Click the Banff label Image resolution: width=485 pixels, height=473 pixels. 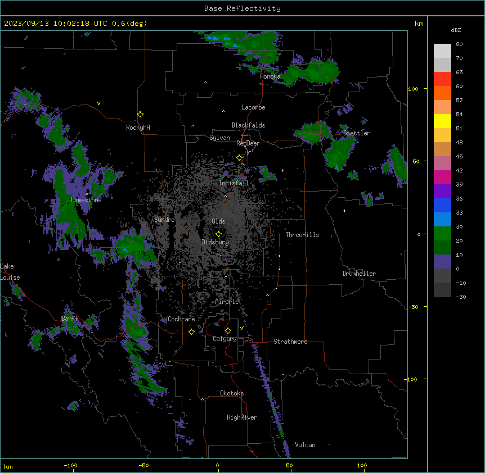tap(70, 319)
